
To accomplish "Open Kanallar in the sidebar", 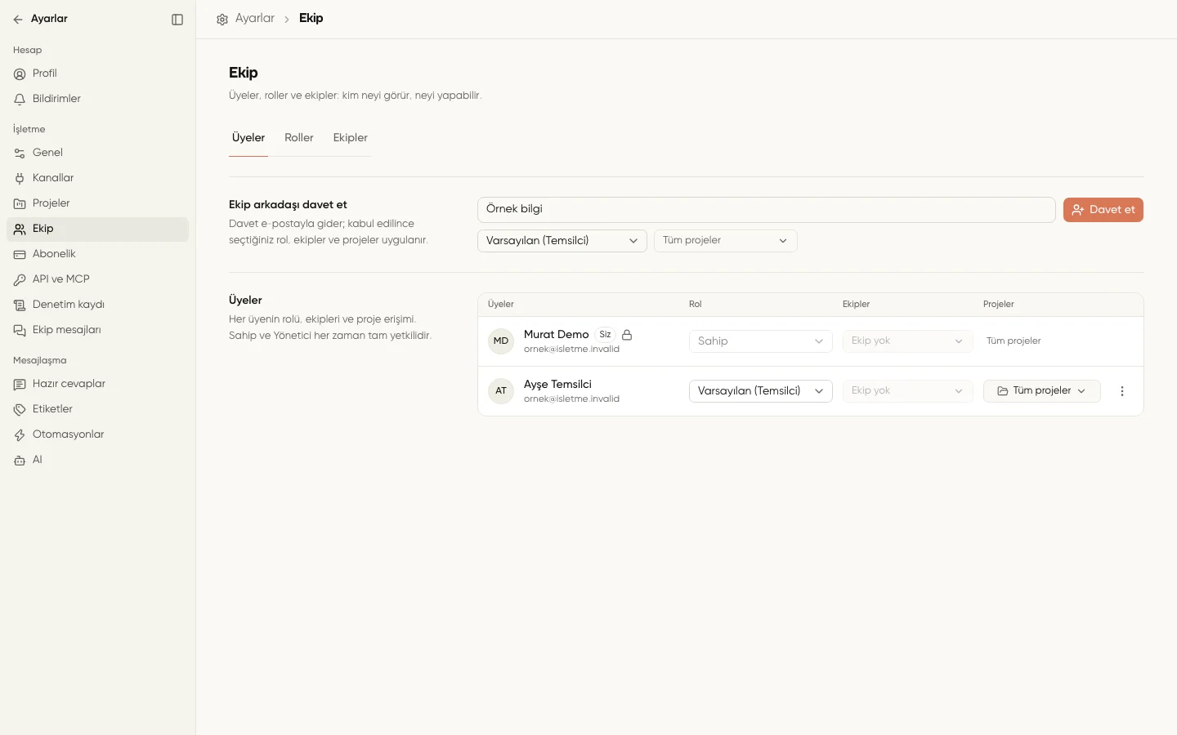I will [97, 178].
